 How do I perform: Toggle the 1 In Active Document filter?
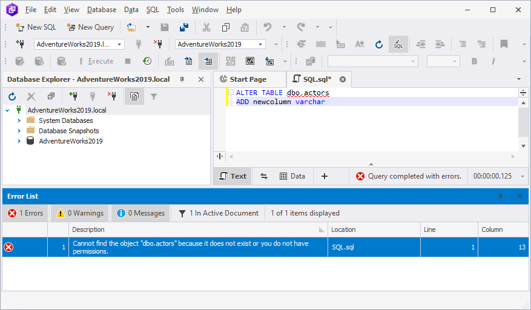(219, 213)
